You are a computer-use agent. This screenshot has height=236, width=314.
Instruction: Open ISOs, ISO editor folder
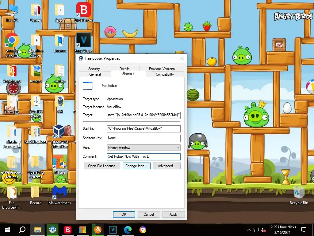click(36, 106)
